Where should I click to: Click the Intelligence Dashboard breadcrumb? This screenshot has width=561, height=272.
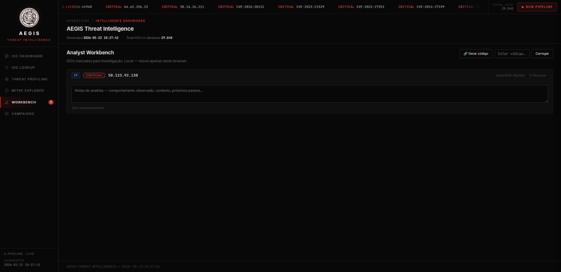point(120,21)
